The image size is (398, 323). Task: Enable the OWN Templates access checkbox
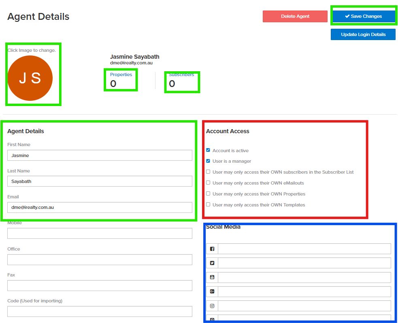[208, 205]
